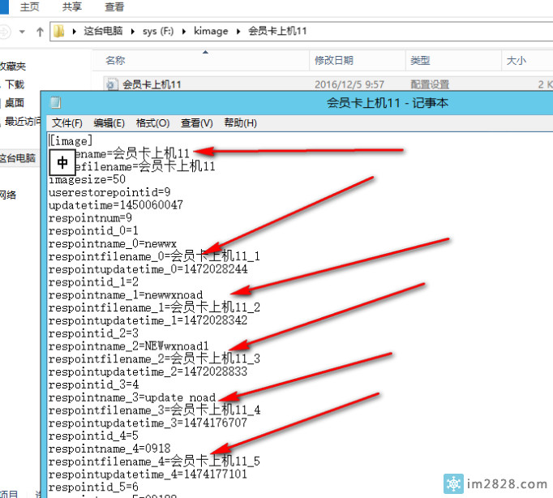The image size is (553, 498).
Task: Click the respointname_1=newwxnoad line
Action: pyautogui.click(x=126, y=295)
